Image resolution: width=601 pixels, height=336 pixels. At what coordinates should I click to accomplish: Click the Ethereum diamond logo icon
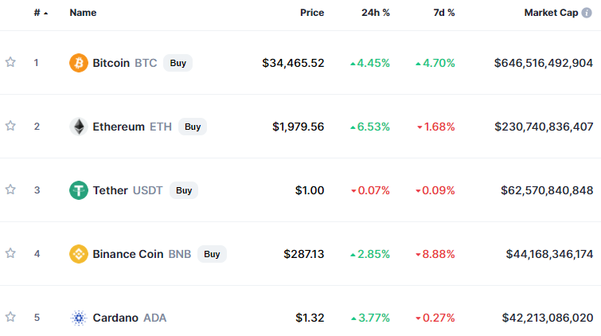pyautogui.click(x=79, y=127)
